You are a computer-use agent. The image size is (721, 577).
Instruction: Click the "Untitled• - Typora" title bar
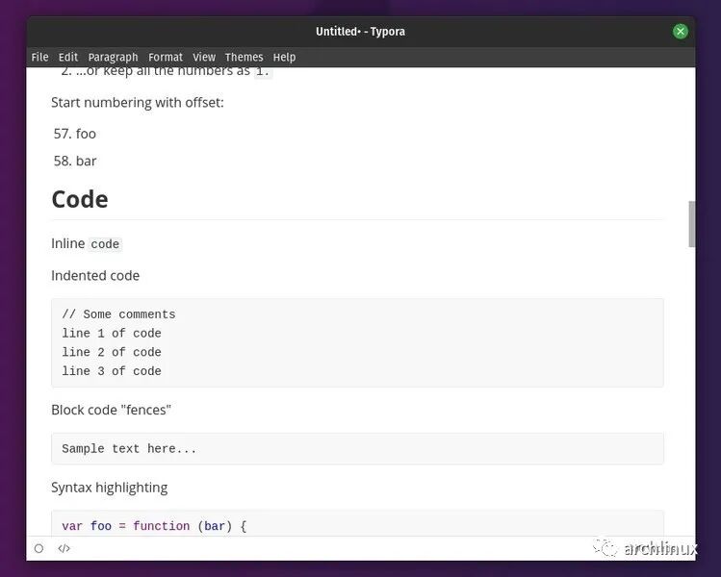pos(360,31)
